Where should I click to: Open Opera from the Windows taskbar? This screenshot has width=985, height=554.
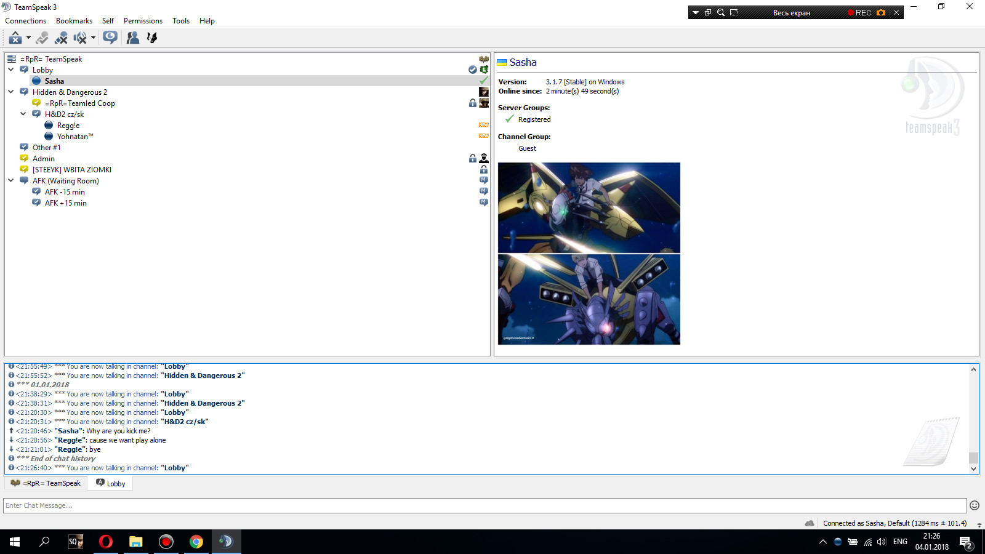pyautogui.click(x=106, y=542)
